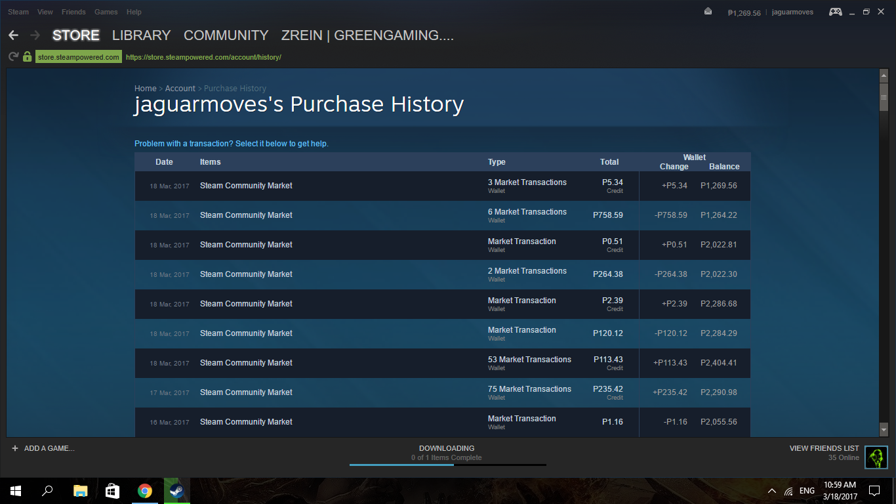The width and height of the screenshot is (896, 504).
Task: Click the friend avatar thumbnail
Action: pos(876,457)
